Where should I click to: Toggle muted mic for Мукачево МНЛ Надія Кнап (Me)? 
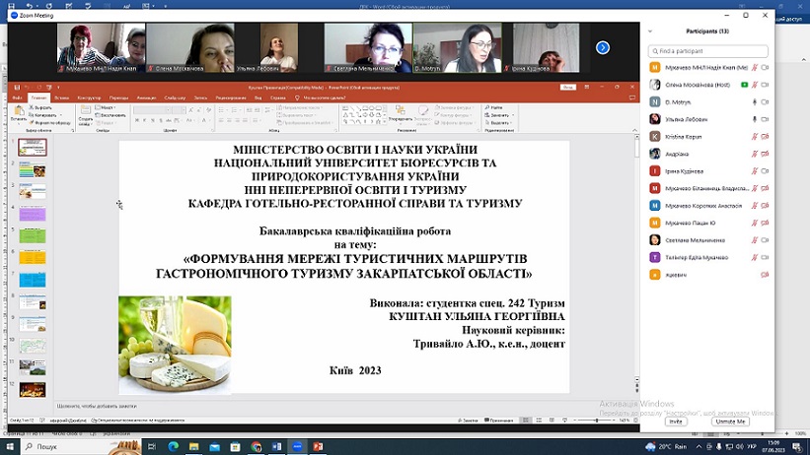[754, 68]
